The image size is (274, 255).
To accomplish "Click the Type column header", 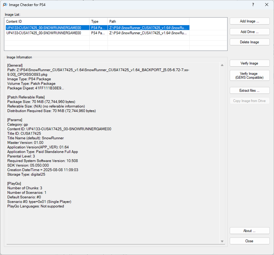I will pyautogui.click(x=98, y=21).
